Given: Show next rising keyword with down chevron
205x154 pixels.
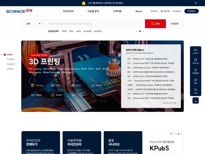Looking at the screenshot, I should pos(143,31).
